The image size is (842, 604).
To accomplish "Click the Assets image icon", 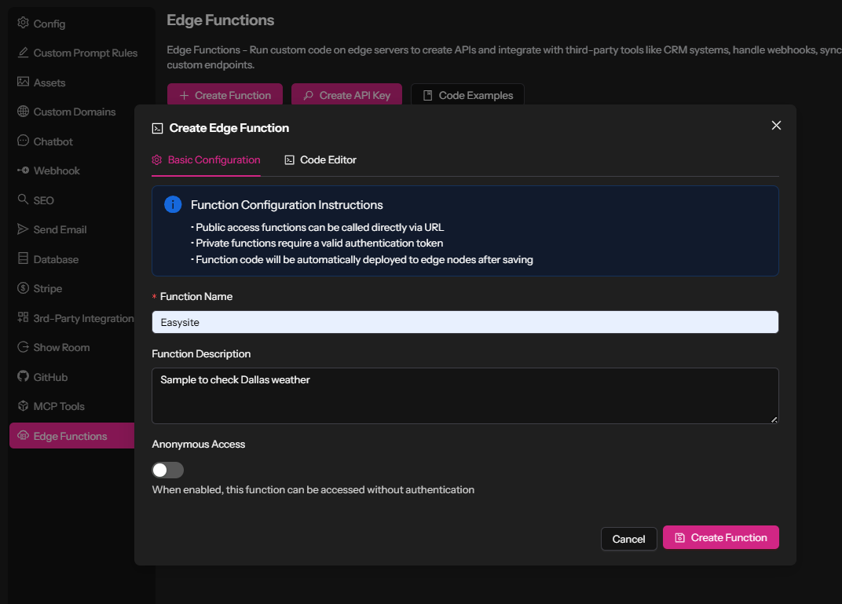I will (23, 82).
